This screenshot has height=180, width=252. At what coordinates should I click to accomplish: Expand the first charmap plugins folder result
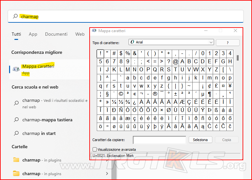[107, 160]
